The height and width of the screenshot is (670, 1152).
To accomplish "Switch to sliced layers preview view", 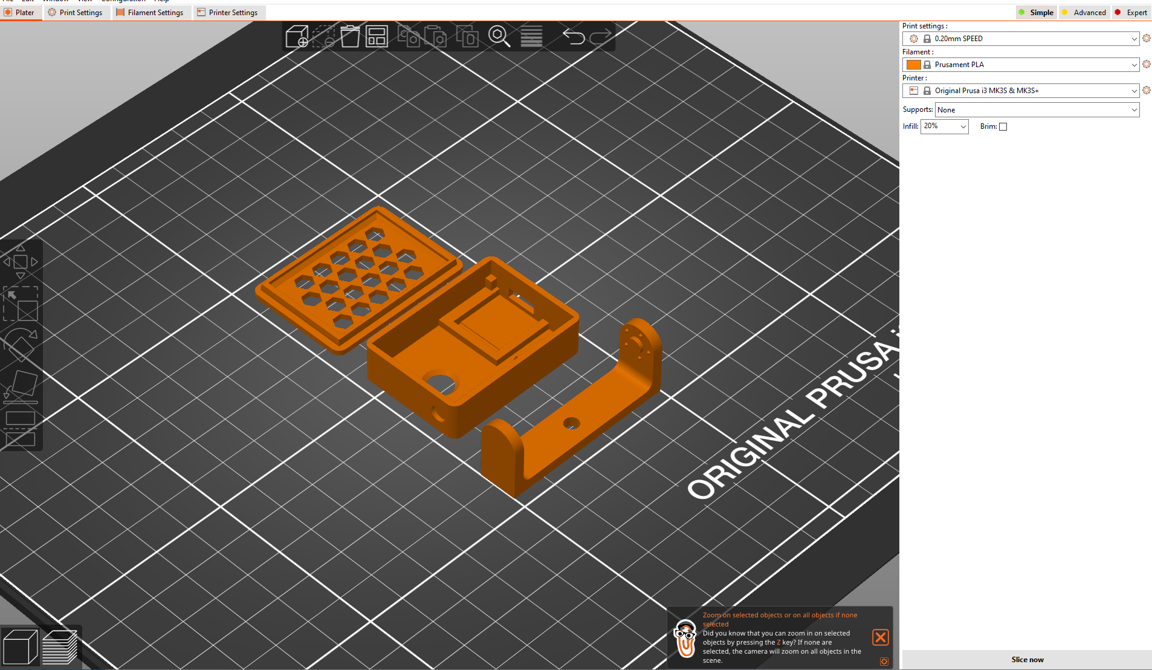I will tap(60, 646).
